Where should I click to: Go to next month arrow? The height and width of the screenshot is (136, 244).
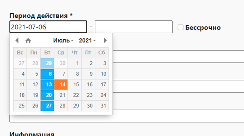tap(105, 41)
